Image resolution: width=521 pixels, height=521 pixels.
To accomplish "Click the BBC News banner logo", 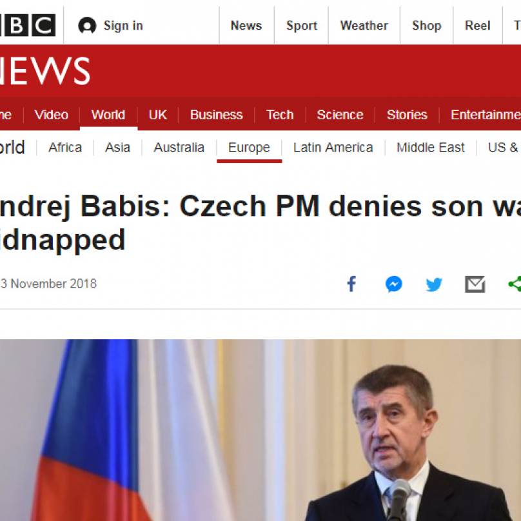I will click(45, 70).
